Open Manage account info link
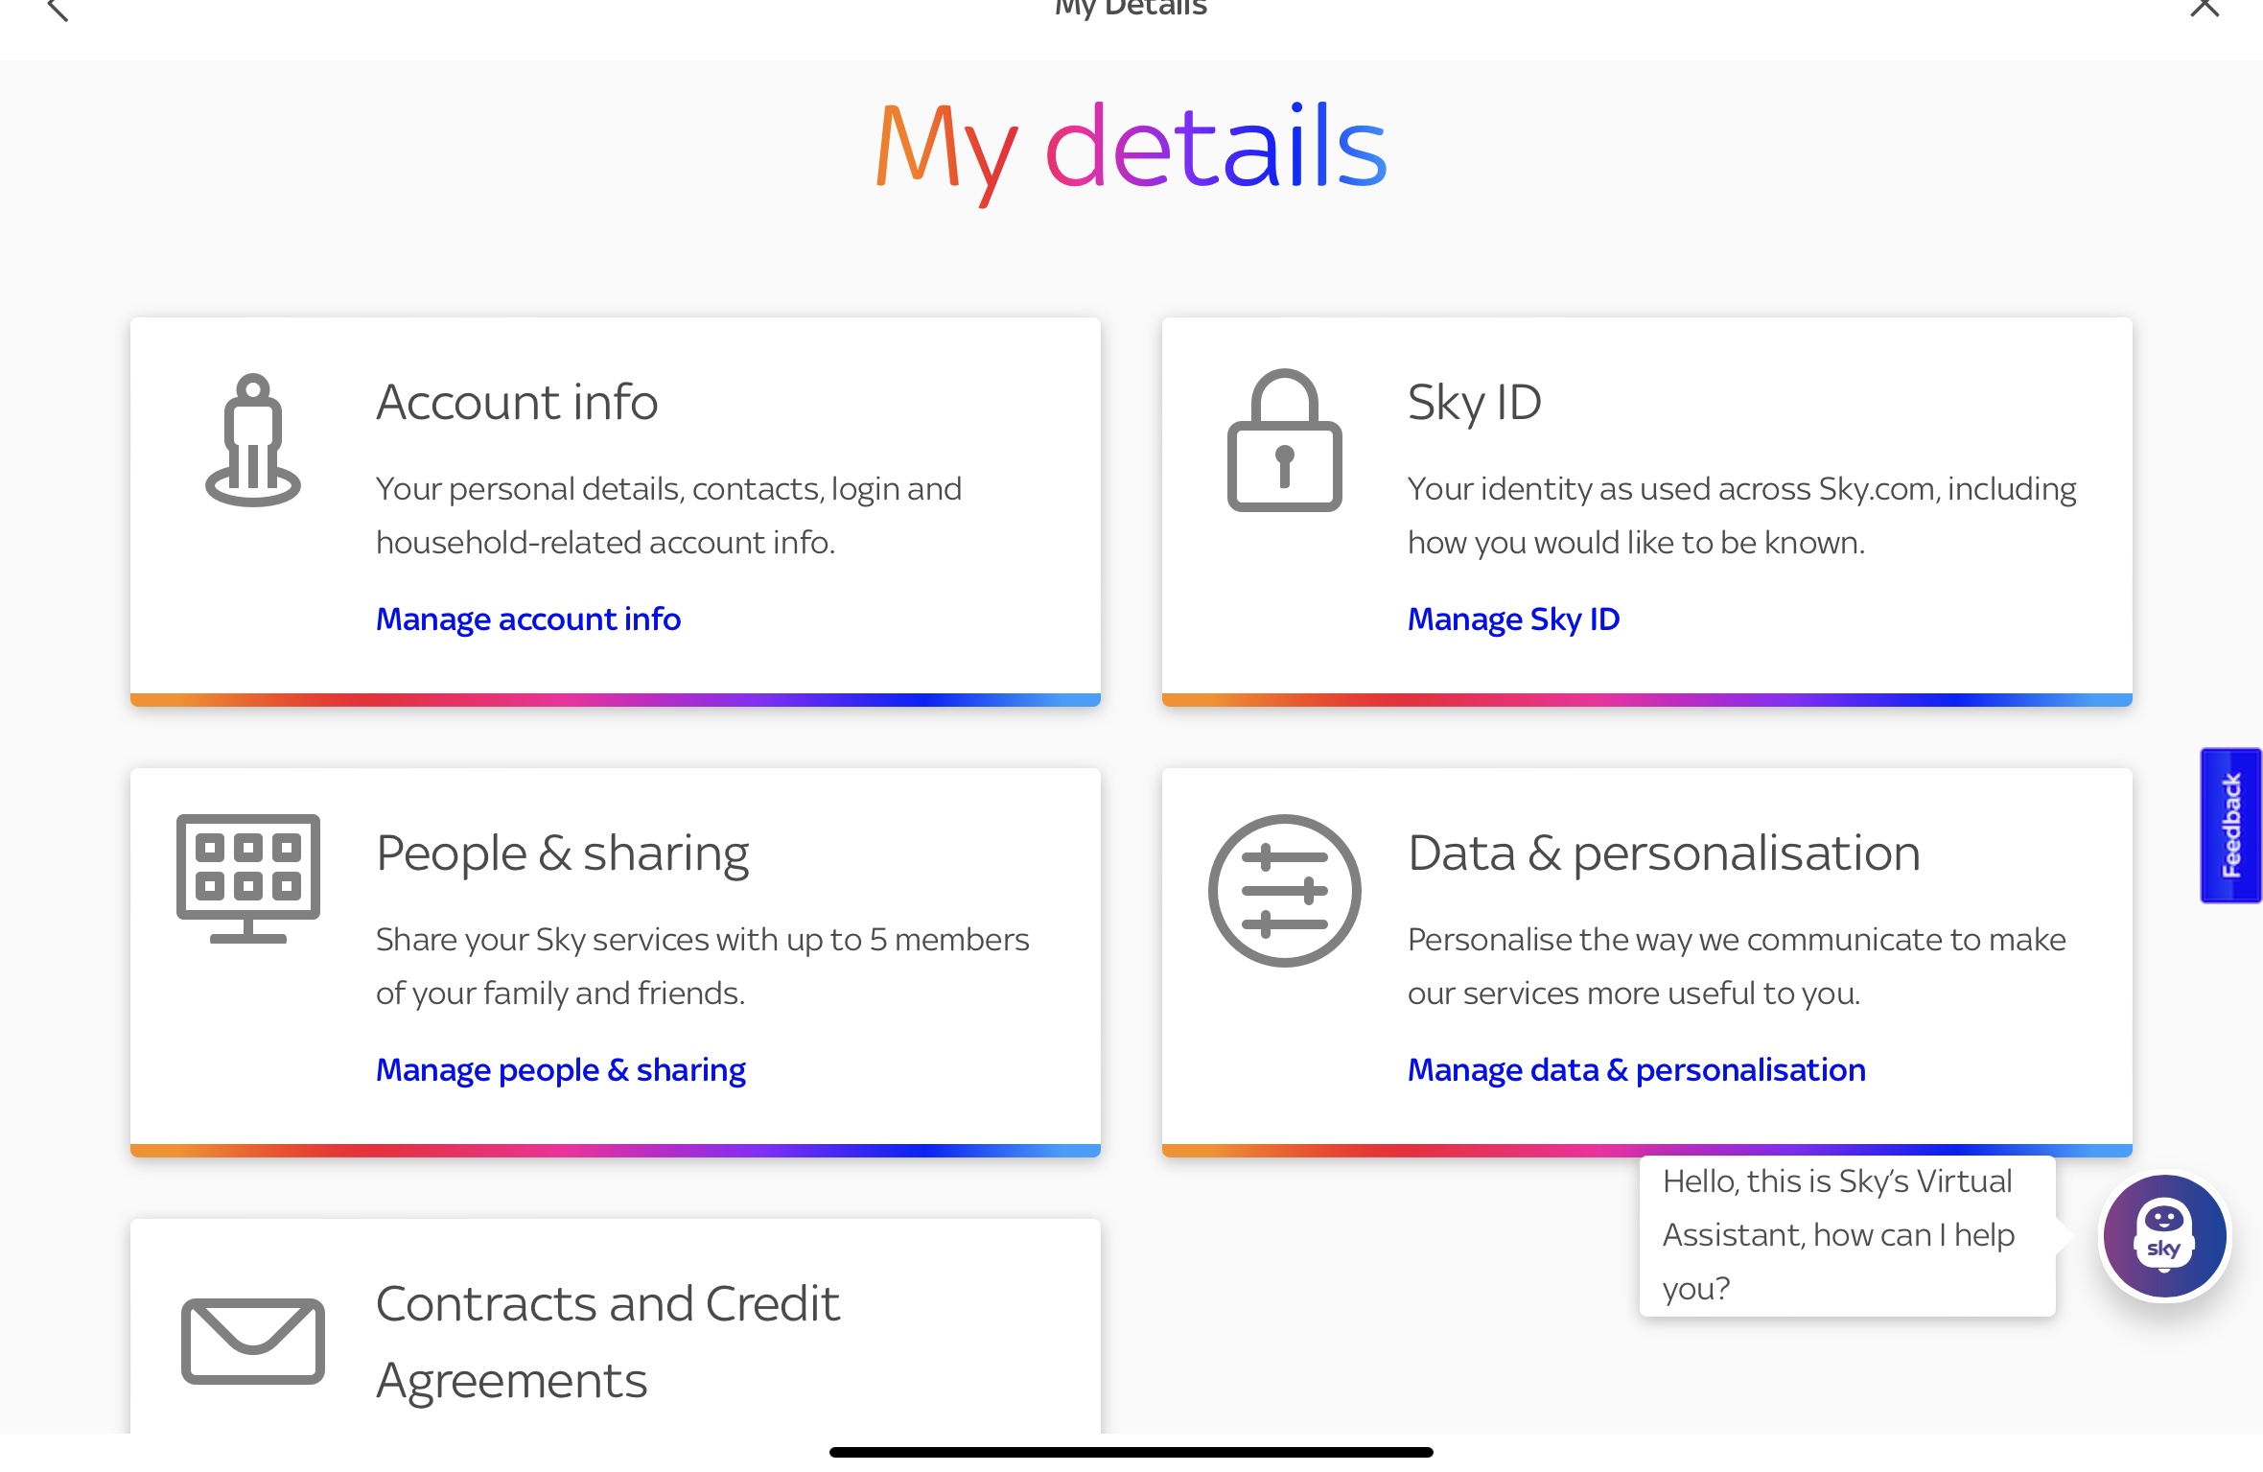 tap(528, 619)
